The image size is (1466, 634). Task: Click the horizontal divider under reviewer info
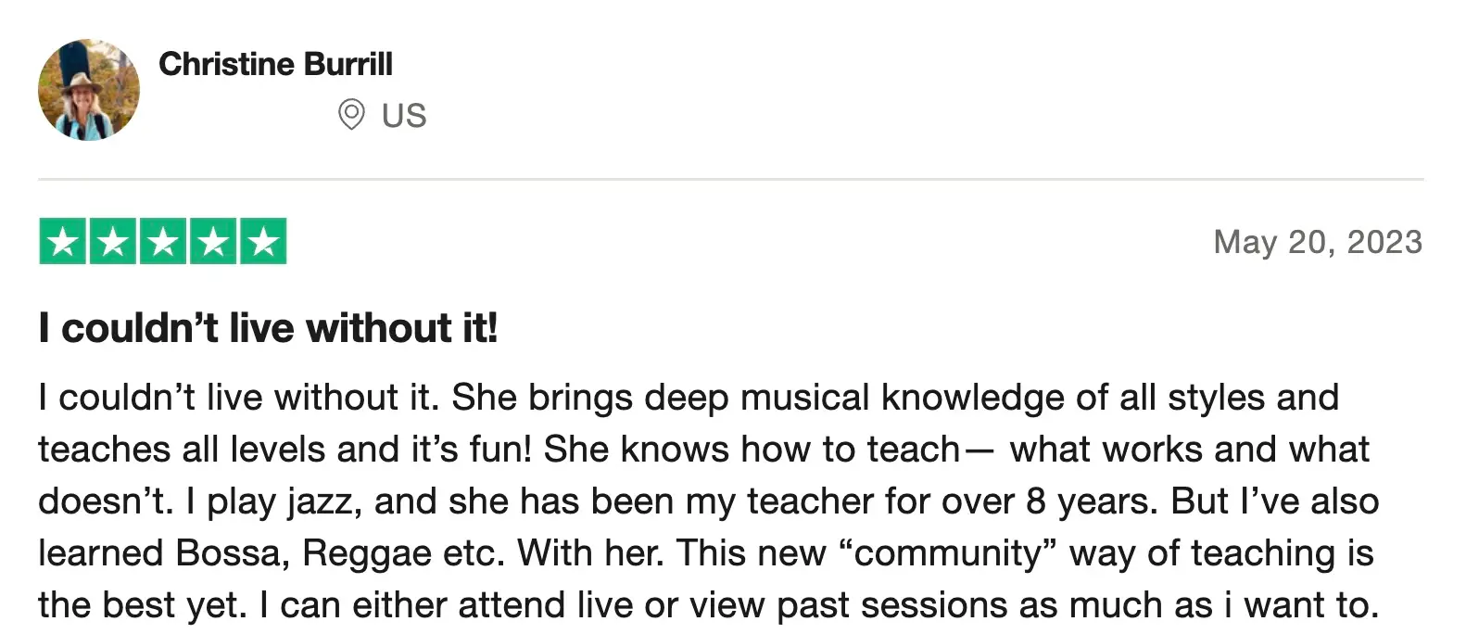[x=731, y=179]
